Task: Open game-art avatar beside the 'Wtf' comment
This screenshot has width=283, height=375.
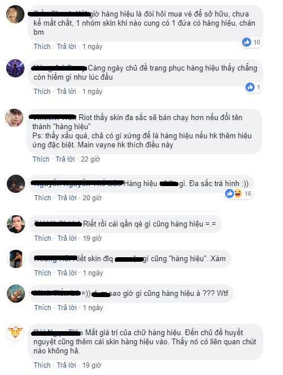Action: (16, 294)
